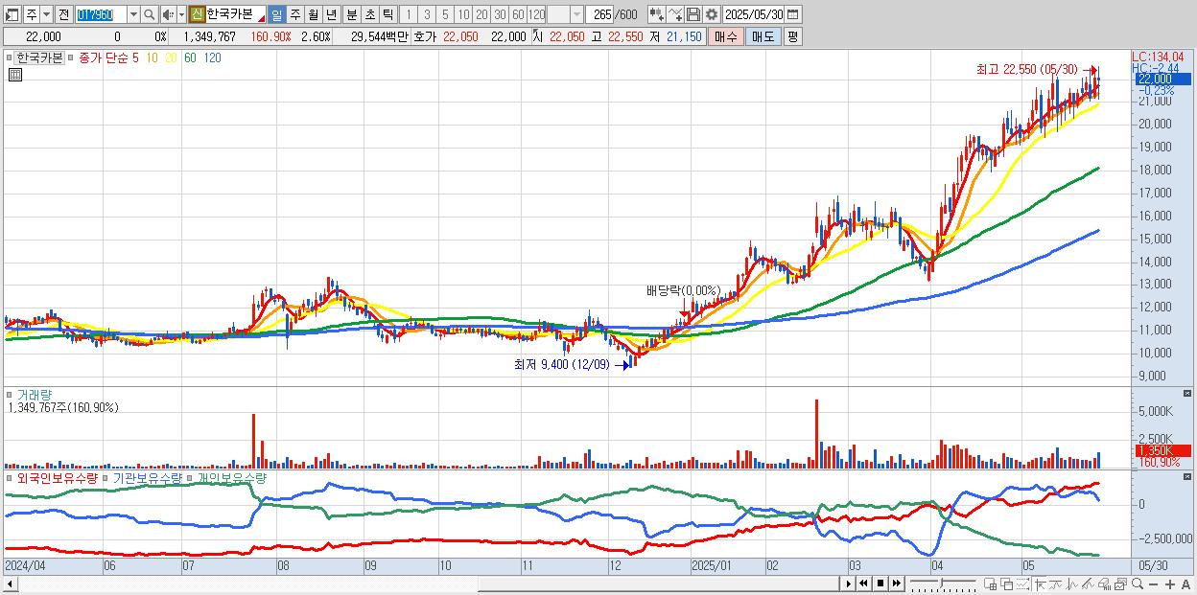1197x595 pixels.
Task: Click the rewind button in bottom controls
Action: tap(863, 584)
